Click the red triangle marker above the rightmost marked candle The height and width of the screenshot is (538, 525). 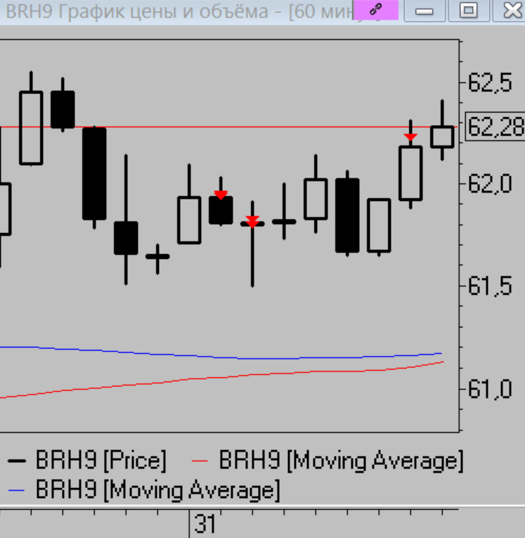[x=410, y=137]
